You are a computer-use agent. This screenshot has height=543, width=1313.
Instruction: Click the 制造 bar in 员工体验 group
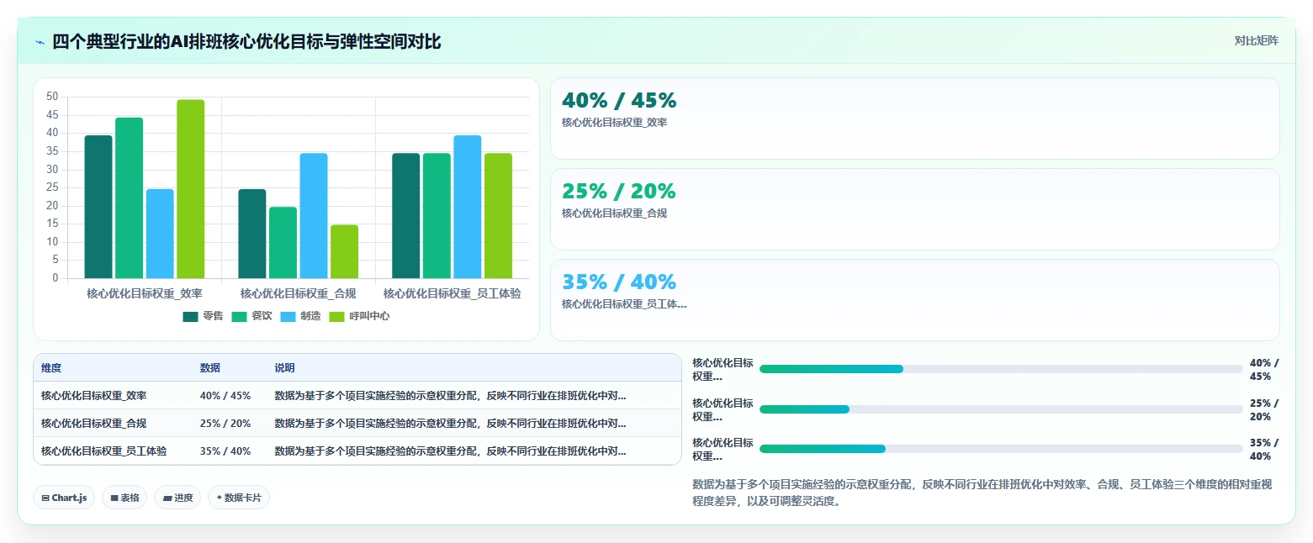468,207
